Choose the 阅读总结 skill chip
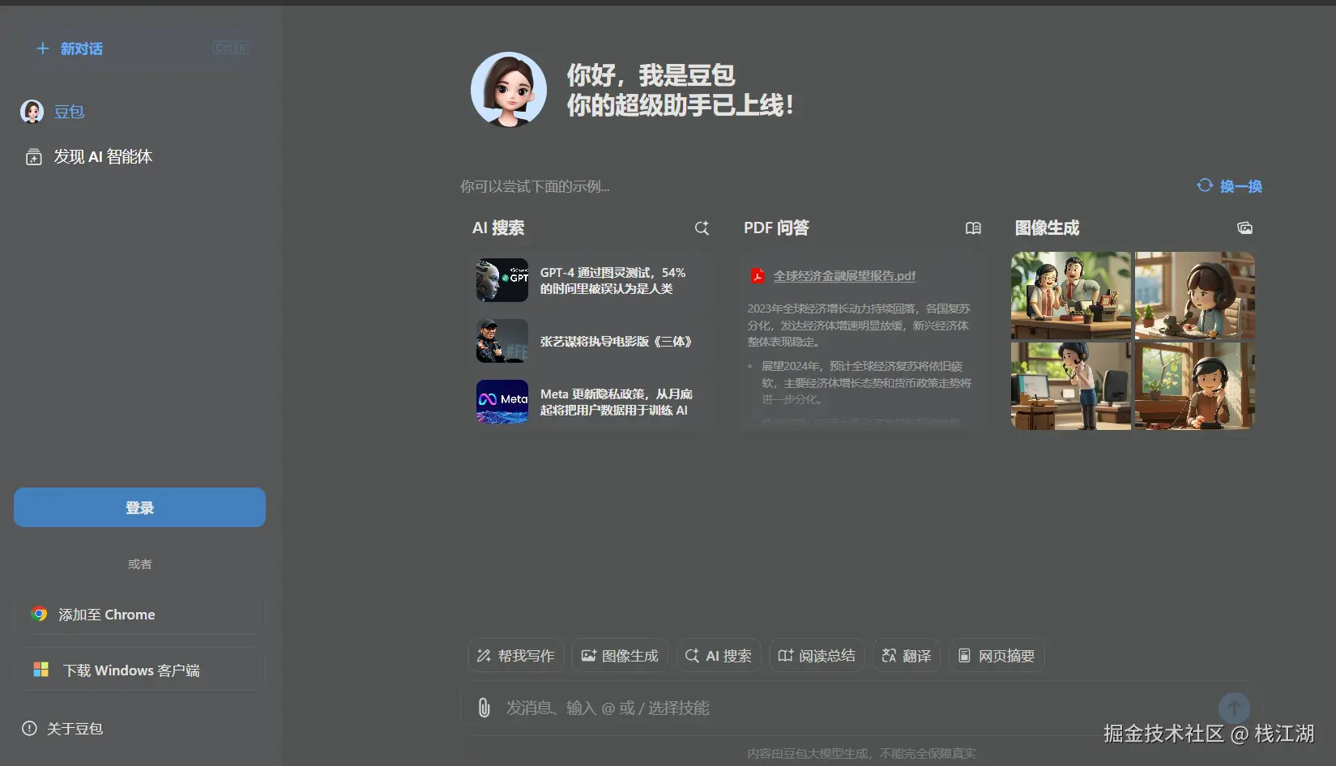Screen dimensions: 1336x766 pyautogui.click(x=817, y=656)
